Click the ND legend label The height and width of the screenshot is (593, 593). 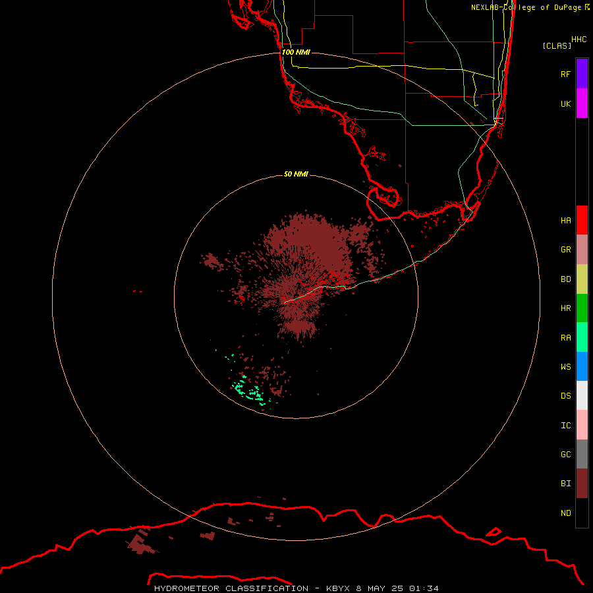[565, 513]
